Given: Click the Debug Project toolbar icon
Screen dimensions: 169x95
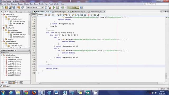Looking at the screenshot, I should click(x=58, y=8).
